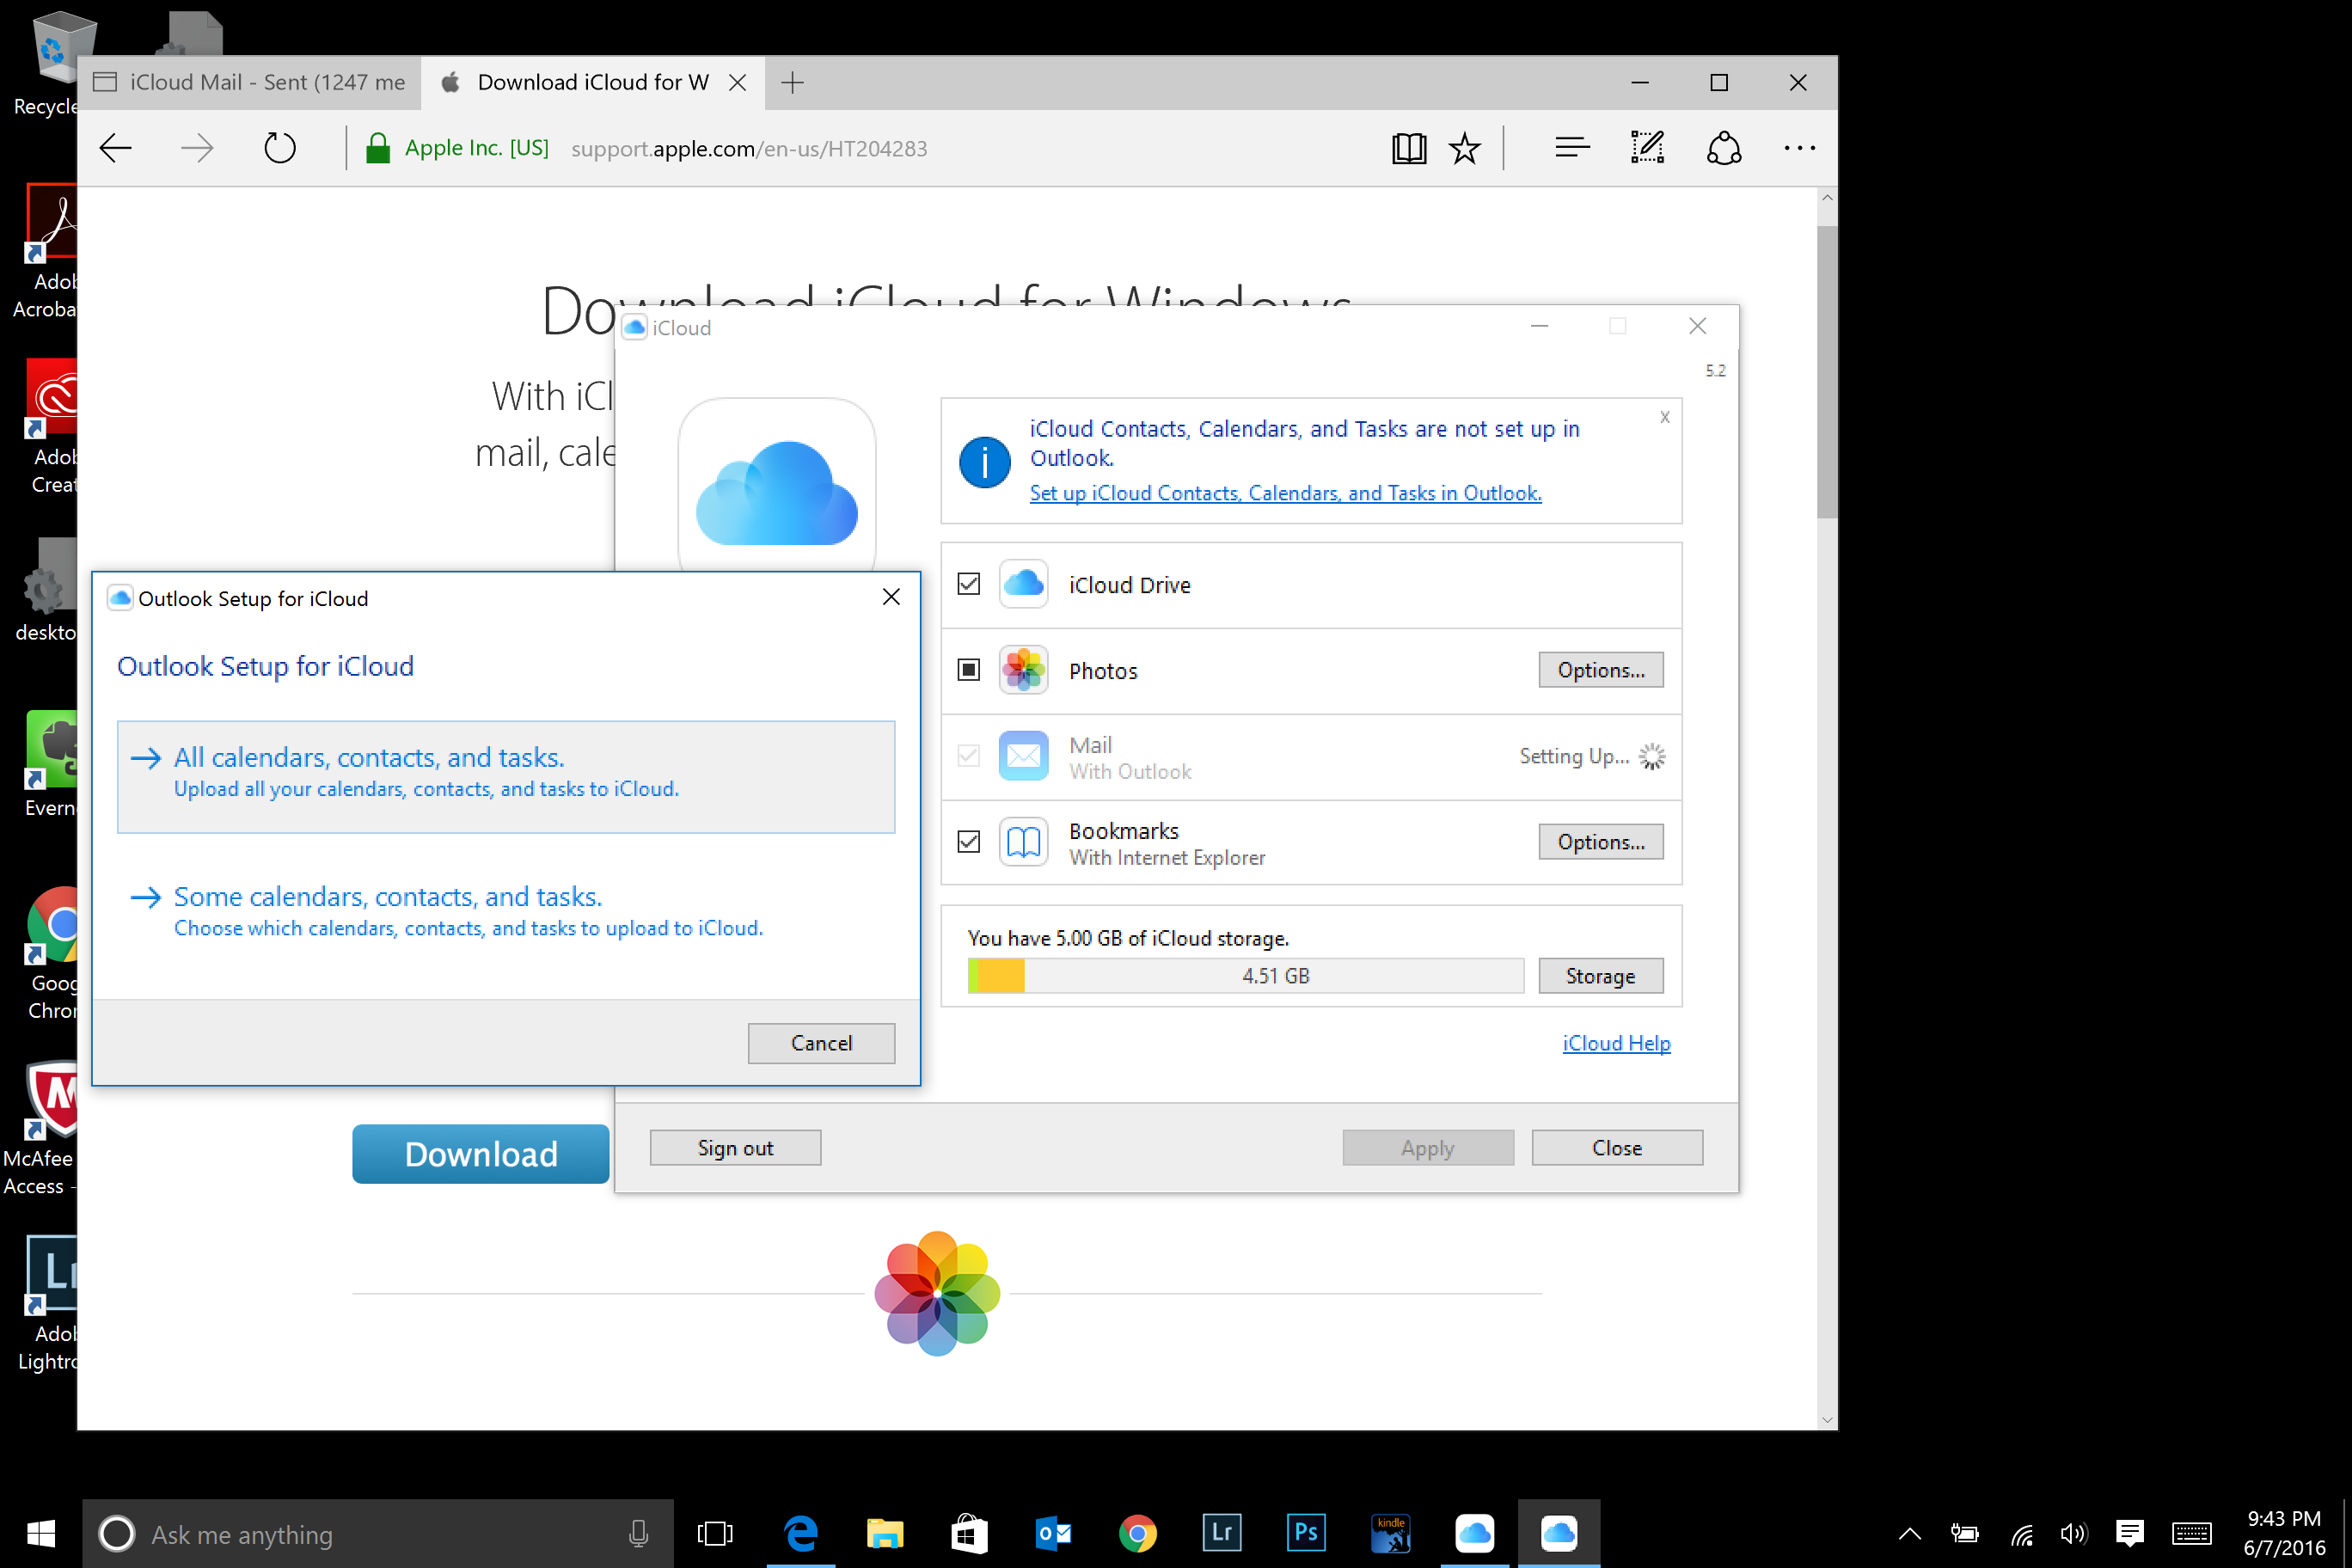Select the Download iCloud for Windows tab
The image size is (2352, 1568).
594,83
